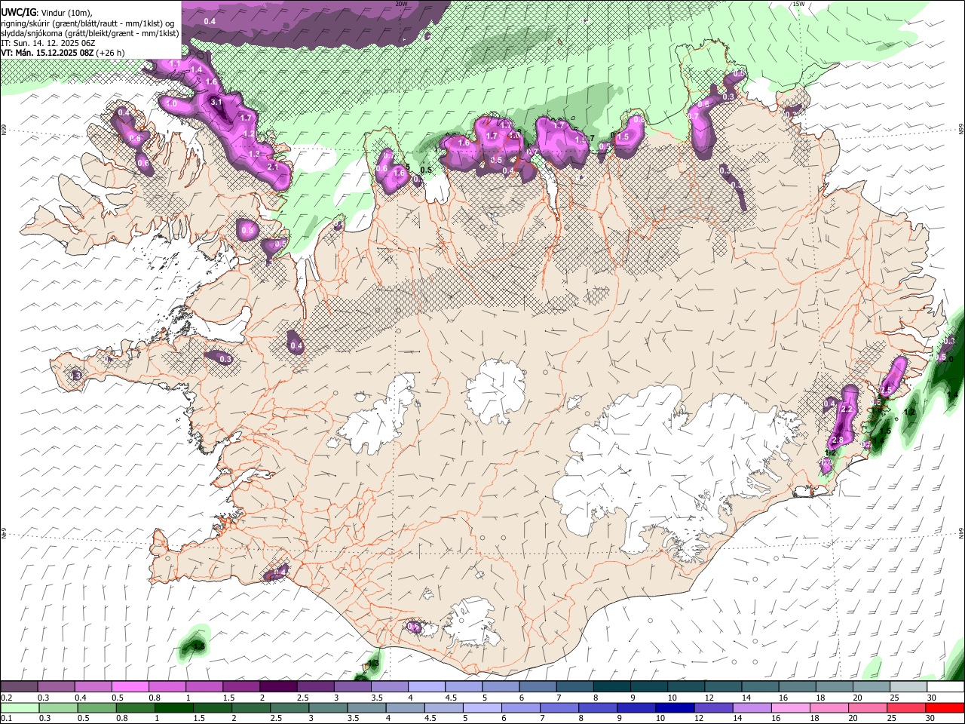This screenshot has height=724, width=965.
Task: Click the 'UWC/IG: Vindur (10m)' title text
Action: coord(46,11)
